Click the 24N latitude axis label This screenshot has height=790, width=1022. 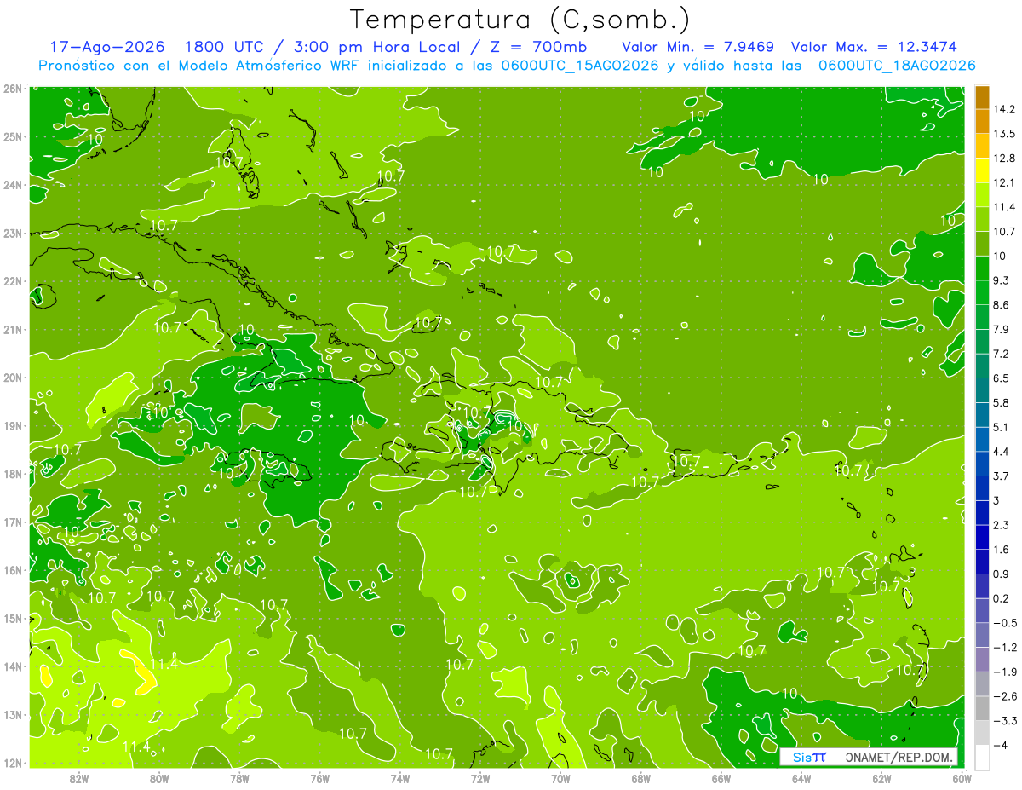pyautogui.click(x=13, y=185)
